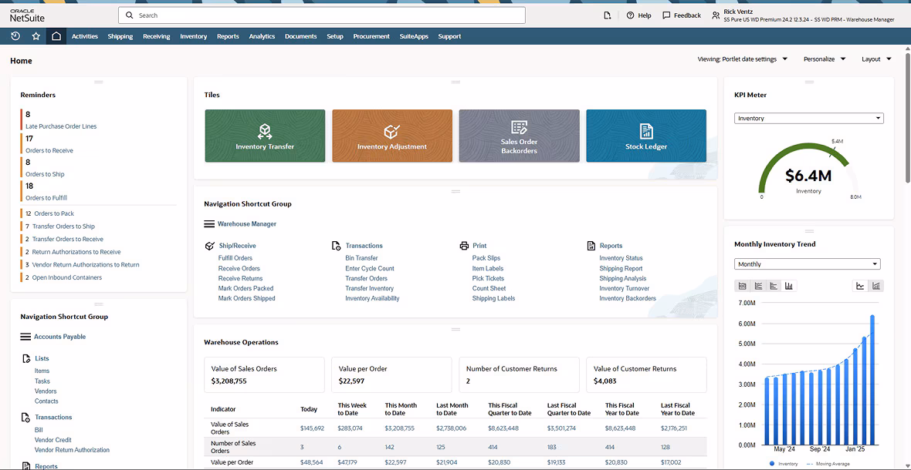Expand the KPI Meter Inventory dropdown
This screenshot has width=911, height=470.
point(809,118)
